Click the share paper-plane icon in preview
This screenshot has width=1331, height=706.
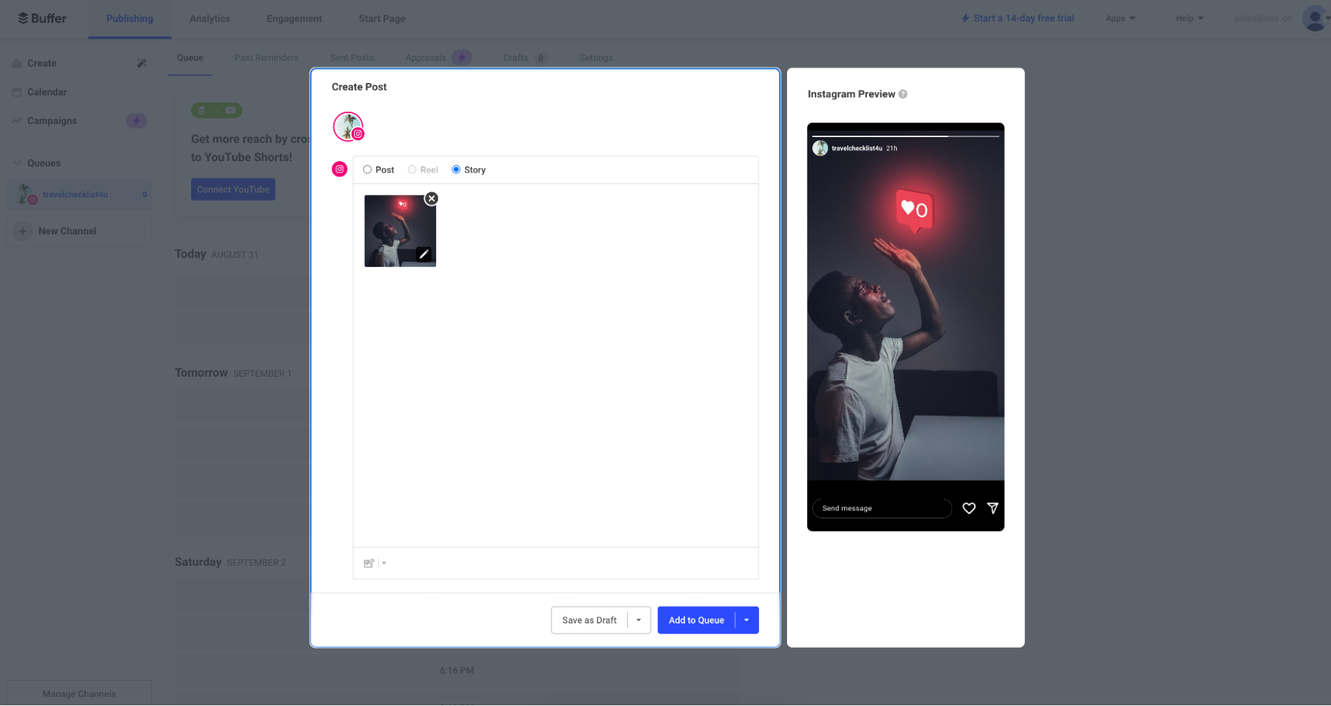click(993, 508)
